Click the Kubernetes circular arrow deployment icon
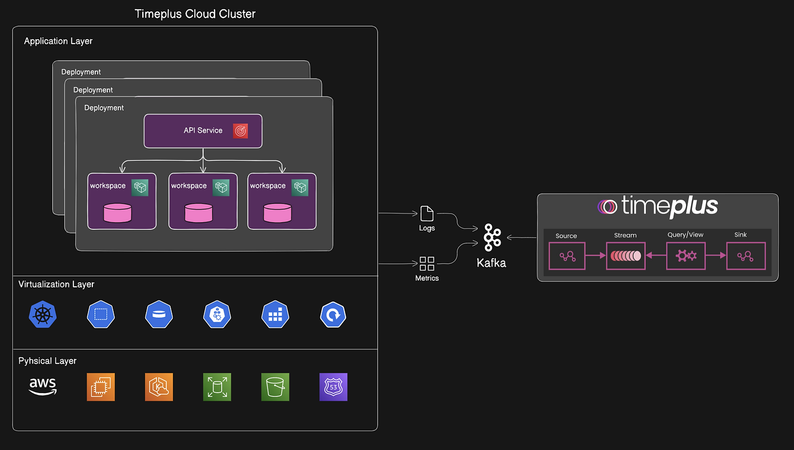Viewport: 794px width, 450px height. click(333, 315)
